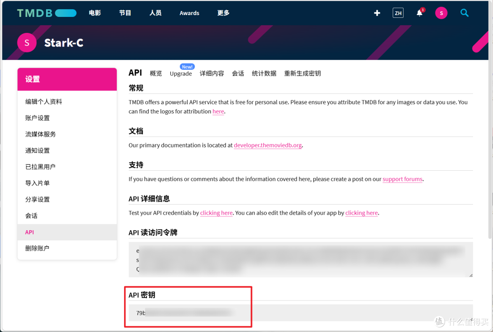Screen dimensions: 493x332
Task: Switch to the 详细内容 tab
Action: click(x=212, y=74)
